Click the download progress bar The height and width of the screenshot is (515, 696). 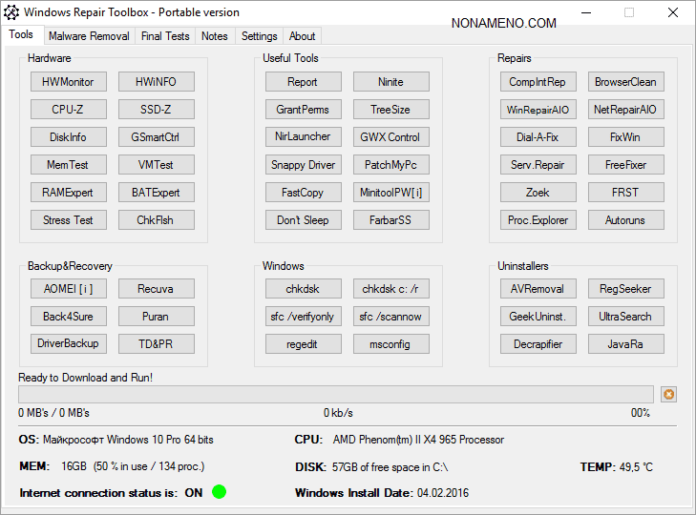coord(335,394)
